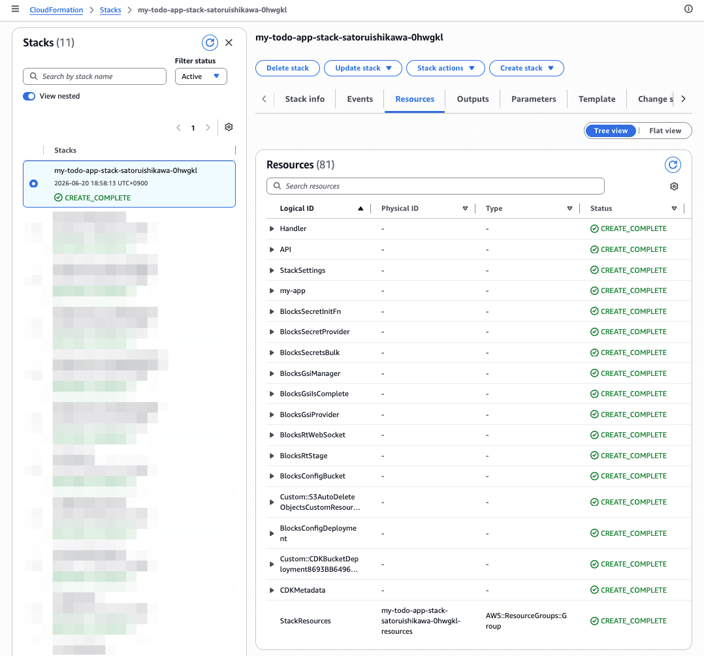Viewport: 704px width, 656px height.
Task: Switch to Flat view
Action: (665, 131)
